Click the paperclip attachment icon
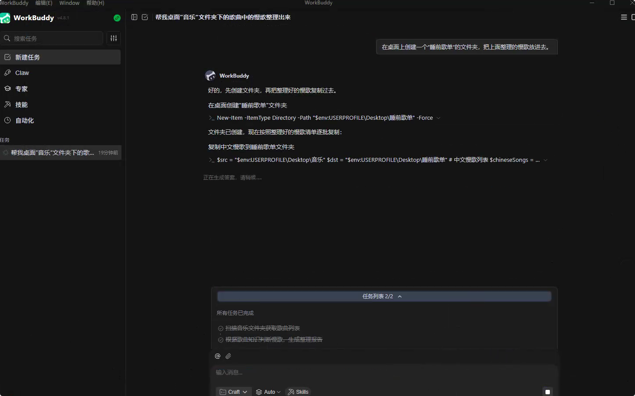Viewport: 635px width, 396px height. coord(228,356)
